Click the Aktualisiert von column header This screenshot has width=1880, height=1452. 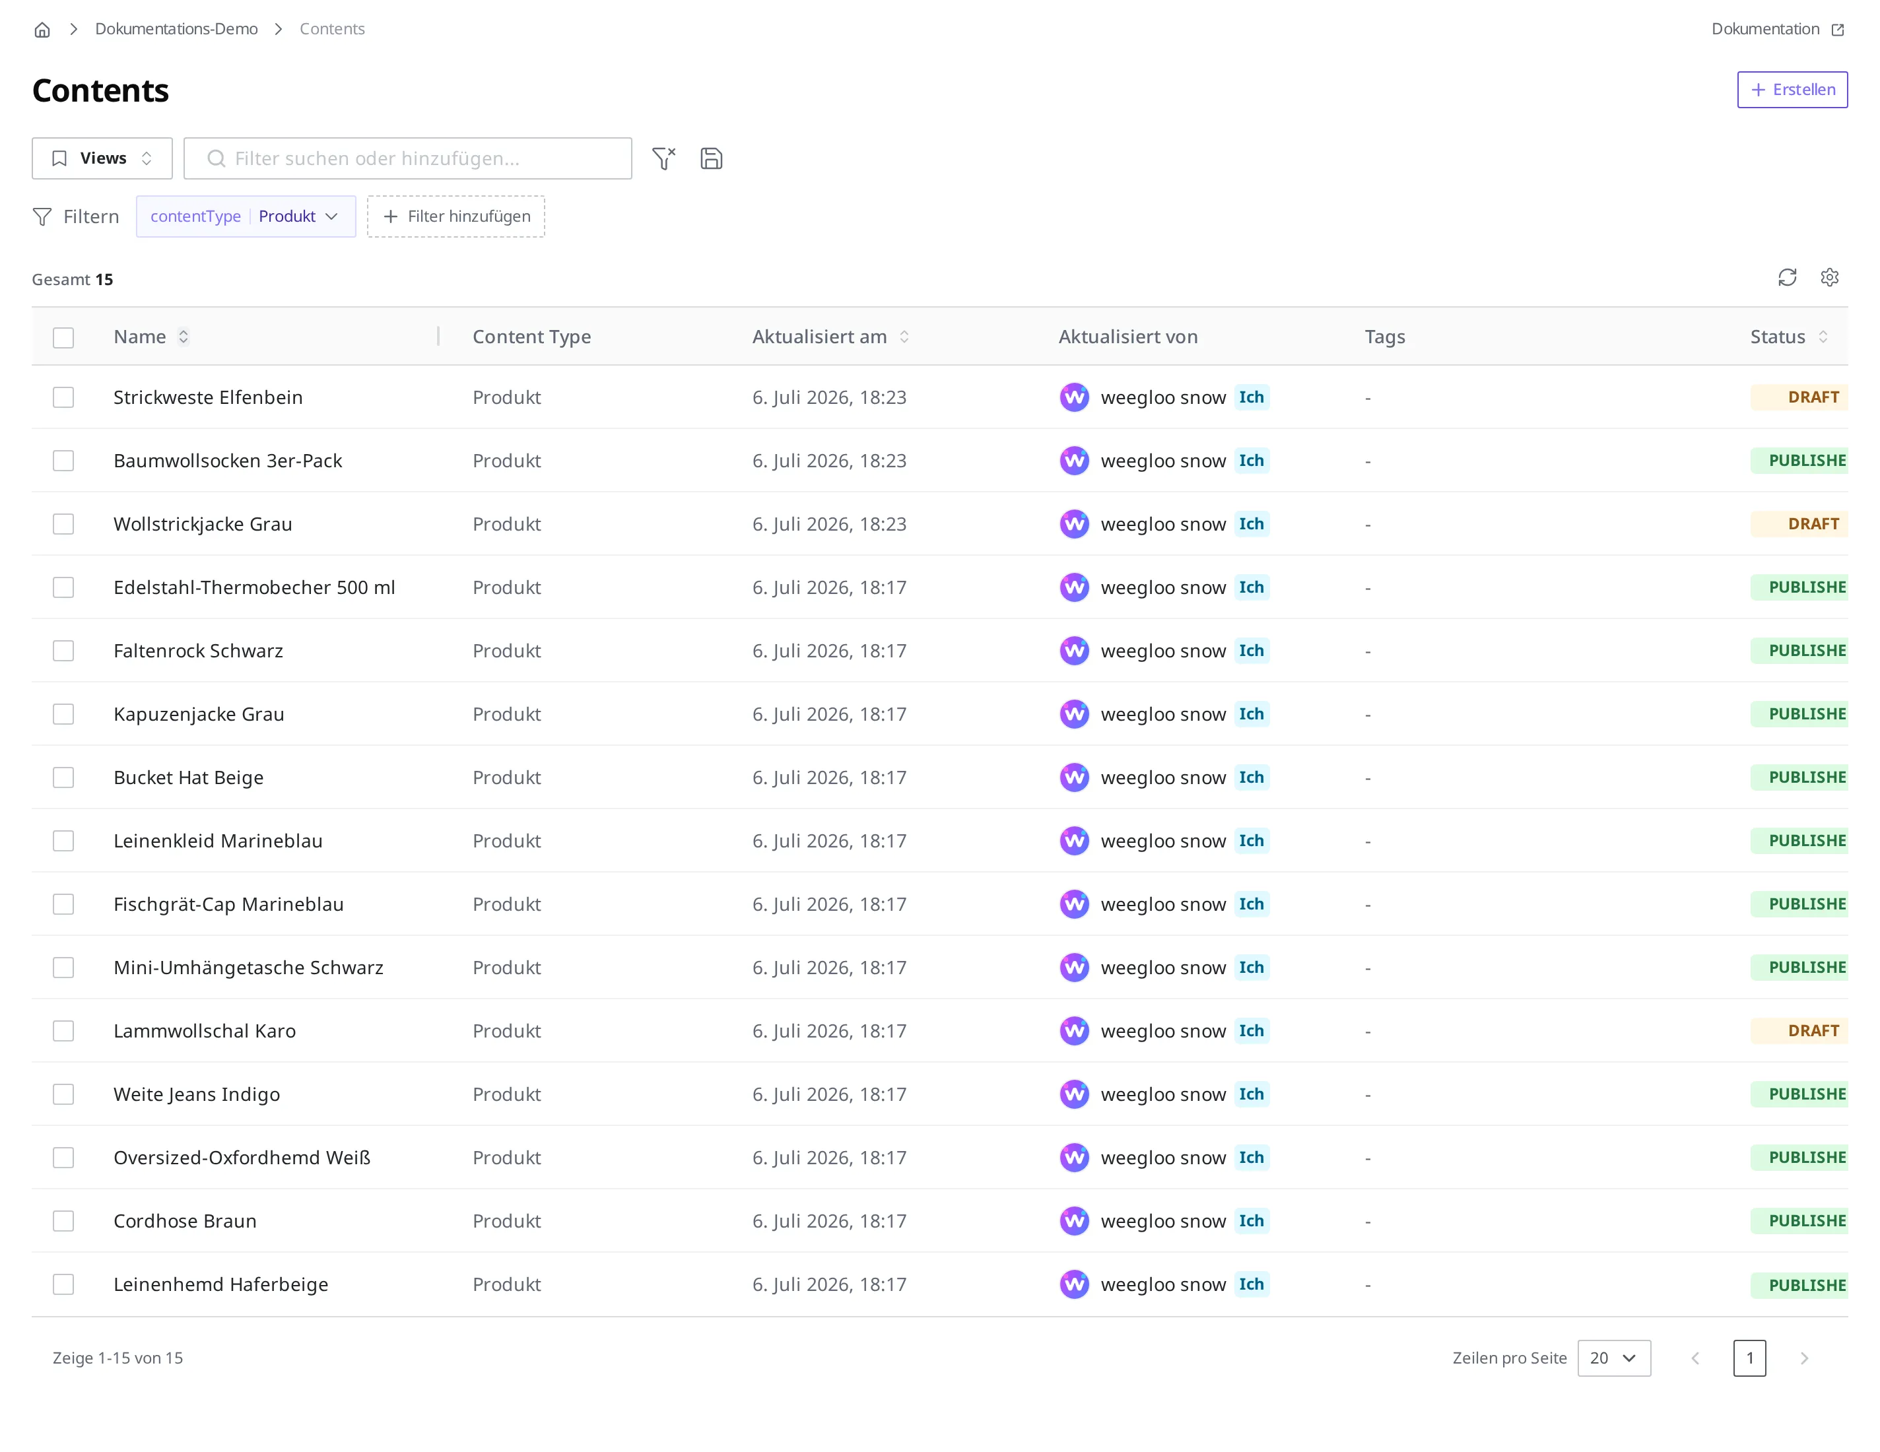(1127, 337)
